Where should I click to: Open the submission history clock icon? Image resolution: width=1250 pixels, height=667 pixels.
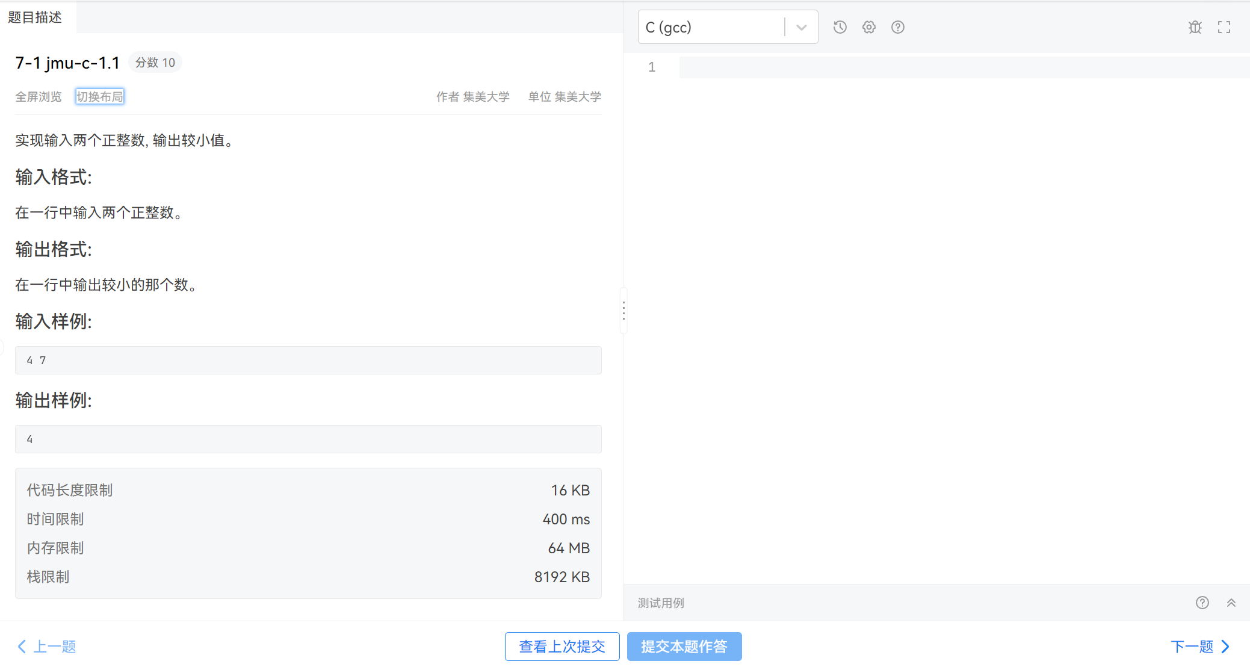point(840,27)
